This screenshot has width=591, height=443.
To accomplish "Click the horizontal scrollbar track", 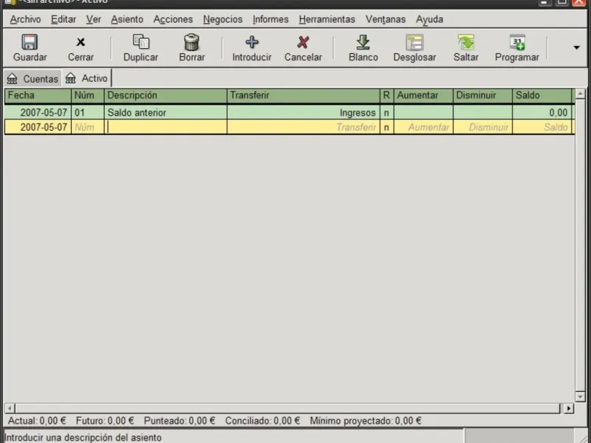I will (288, 408).
